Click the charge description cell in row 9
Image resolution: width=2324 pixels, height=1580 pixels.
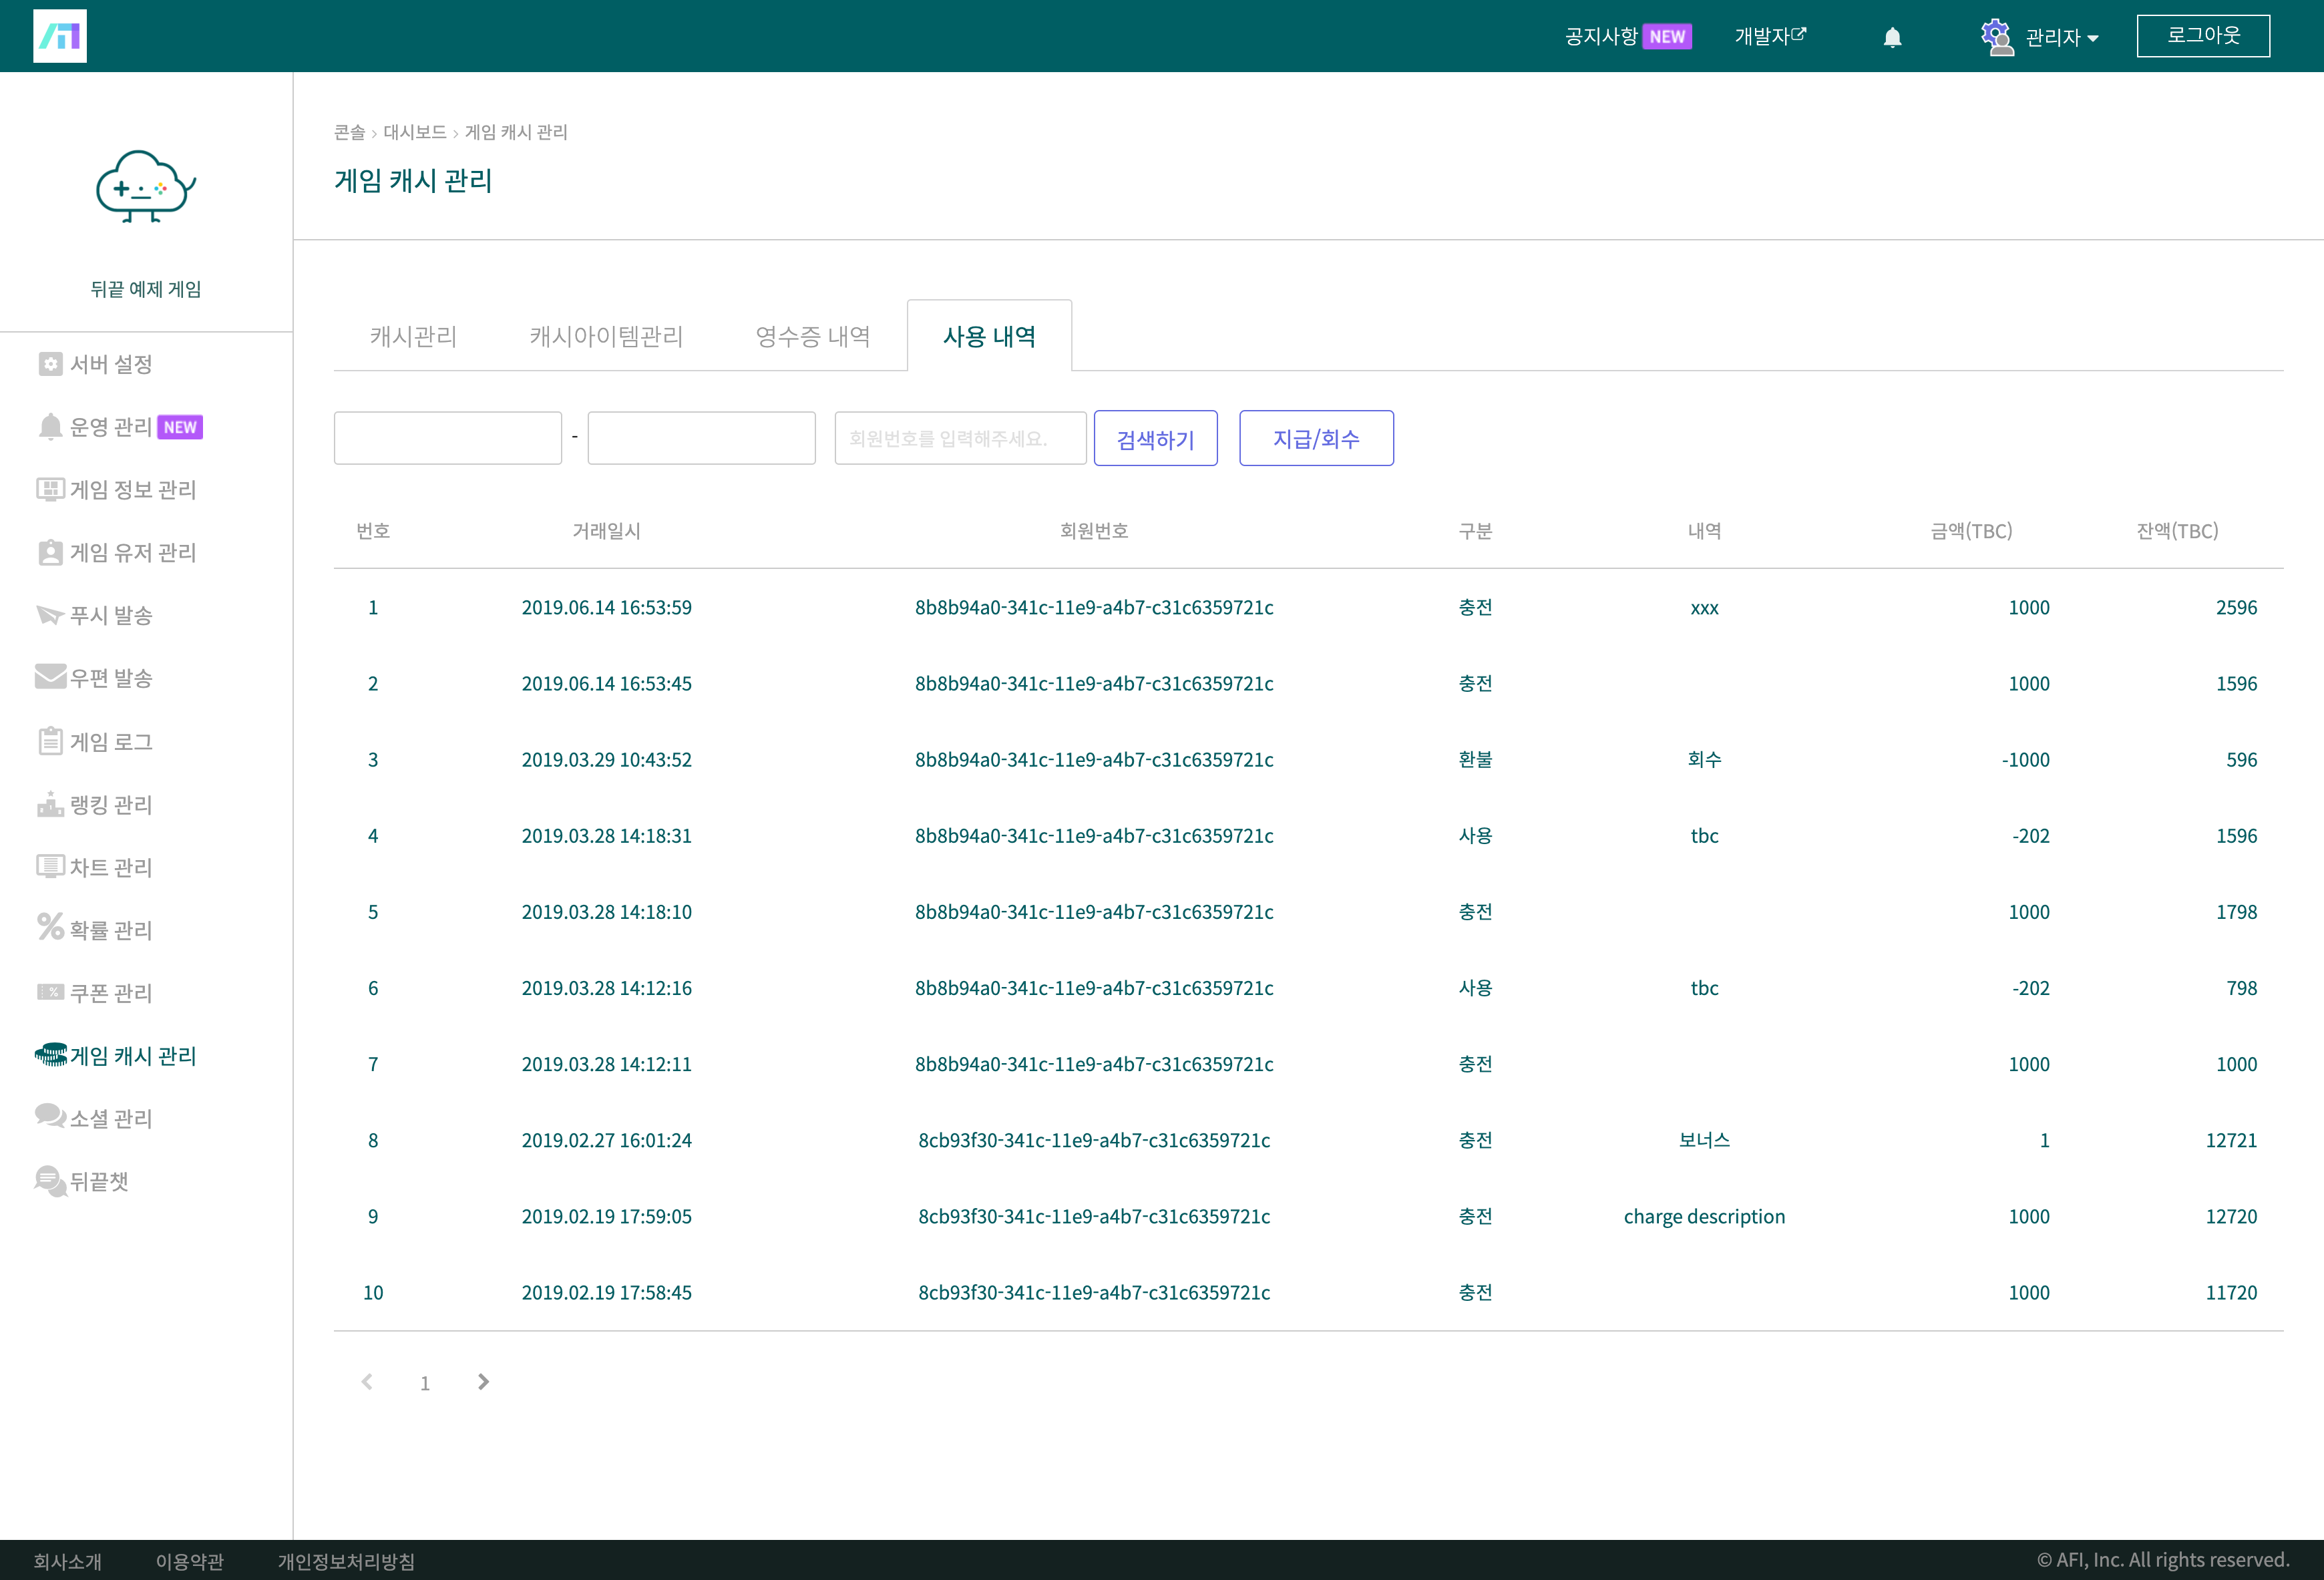(x=1705, y=1216)
